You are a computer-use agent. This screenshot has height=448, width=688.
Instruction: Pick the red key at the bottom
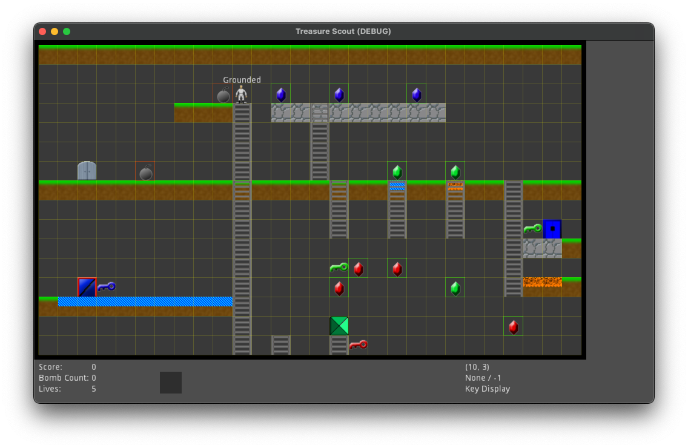tap(359, 345)
